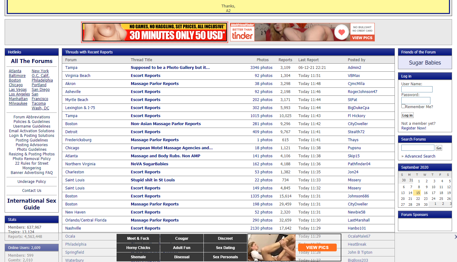457x262 pixels.
Task: Close the bottom overlay with the X
Action: (455, 237)
